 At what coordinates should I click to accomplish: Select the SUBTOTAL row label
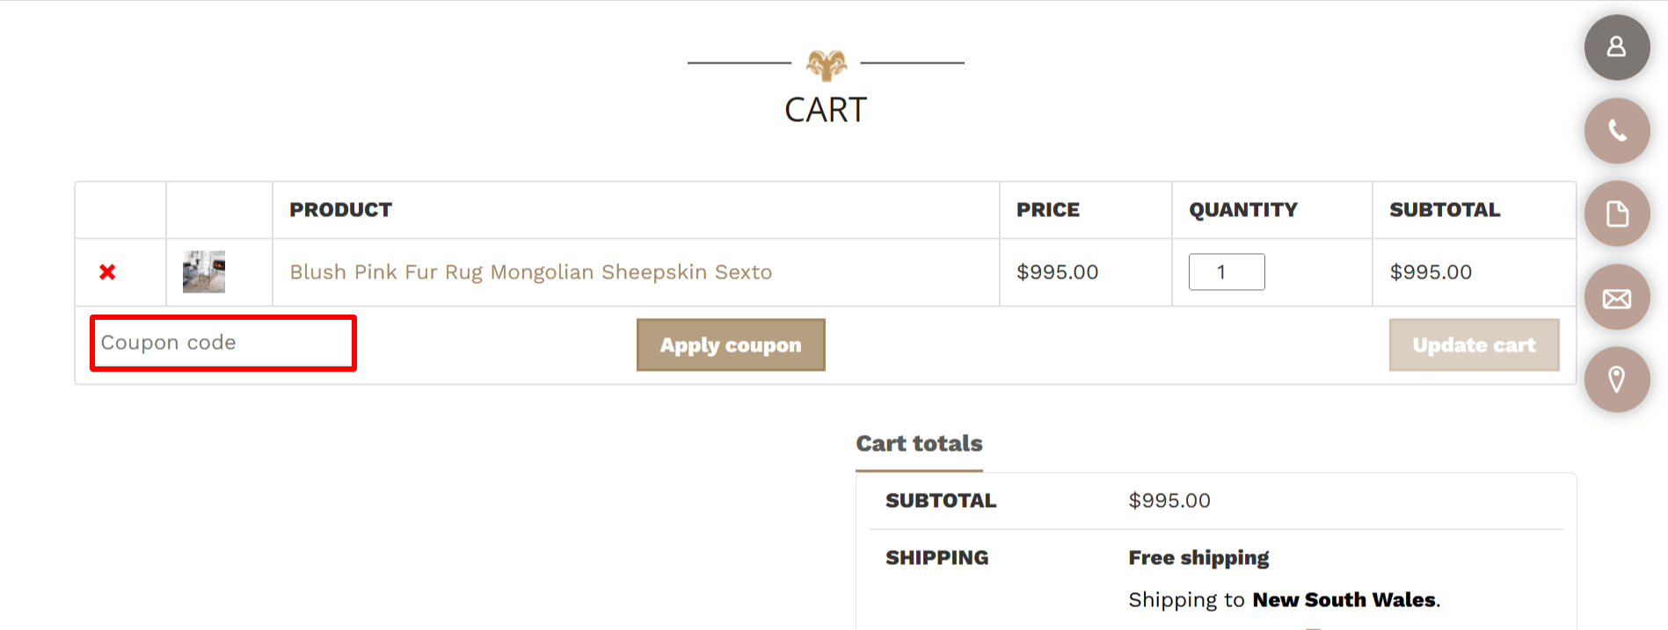click(x=940, y=500)
